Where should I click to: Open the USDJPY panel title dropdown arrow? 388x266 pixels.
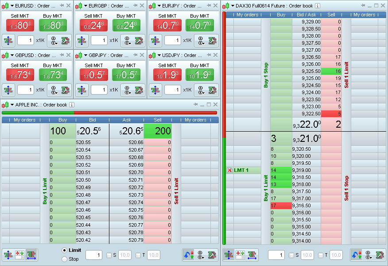point(159,56)
